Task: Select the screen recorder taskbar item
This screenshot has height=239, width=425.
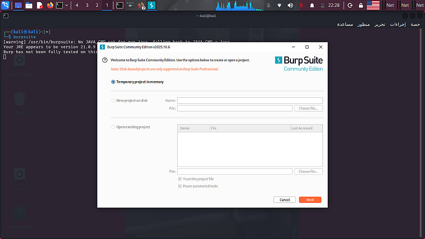Action: click(130, 5)
